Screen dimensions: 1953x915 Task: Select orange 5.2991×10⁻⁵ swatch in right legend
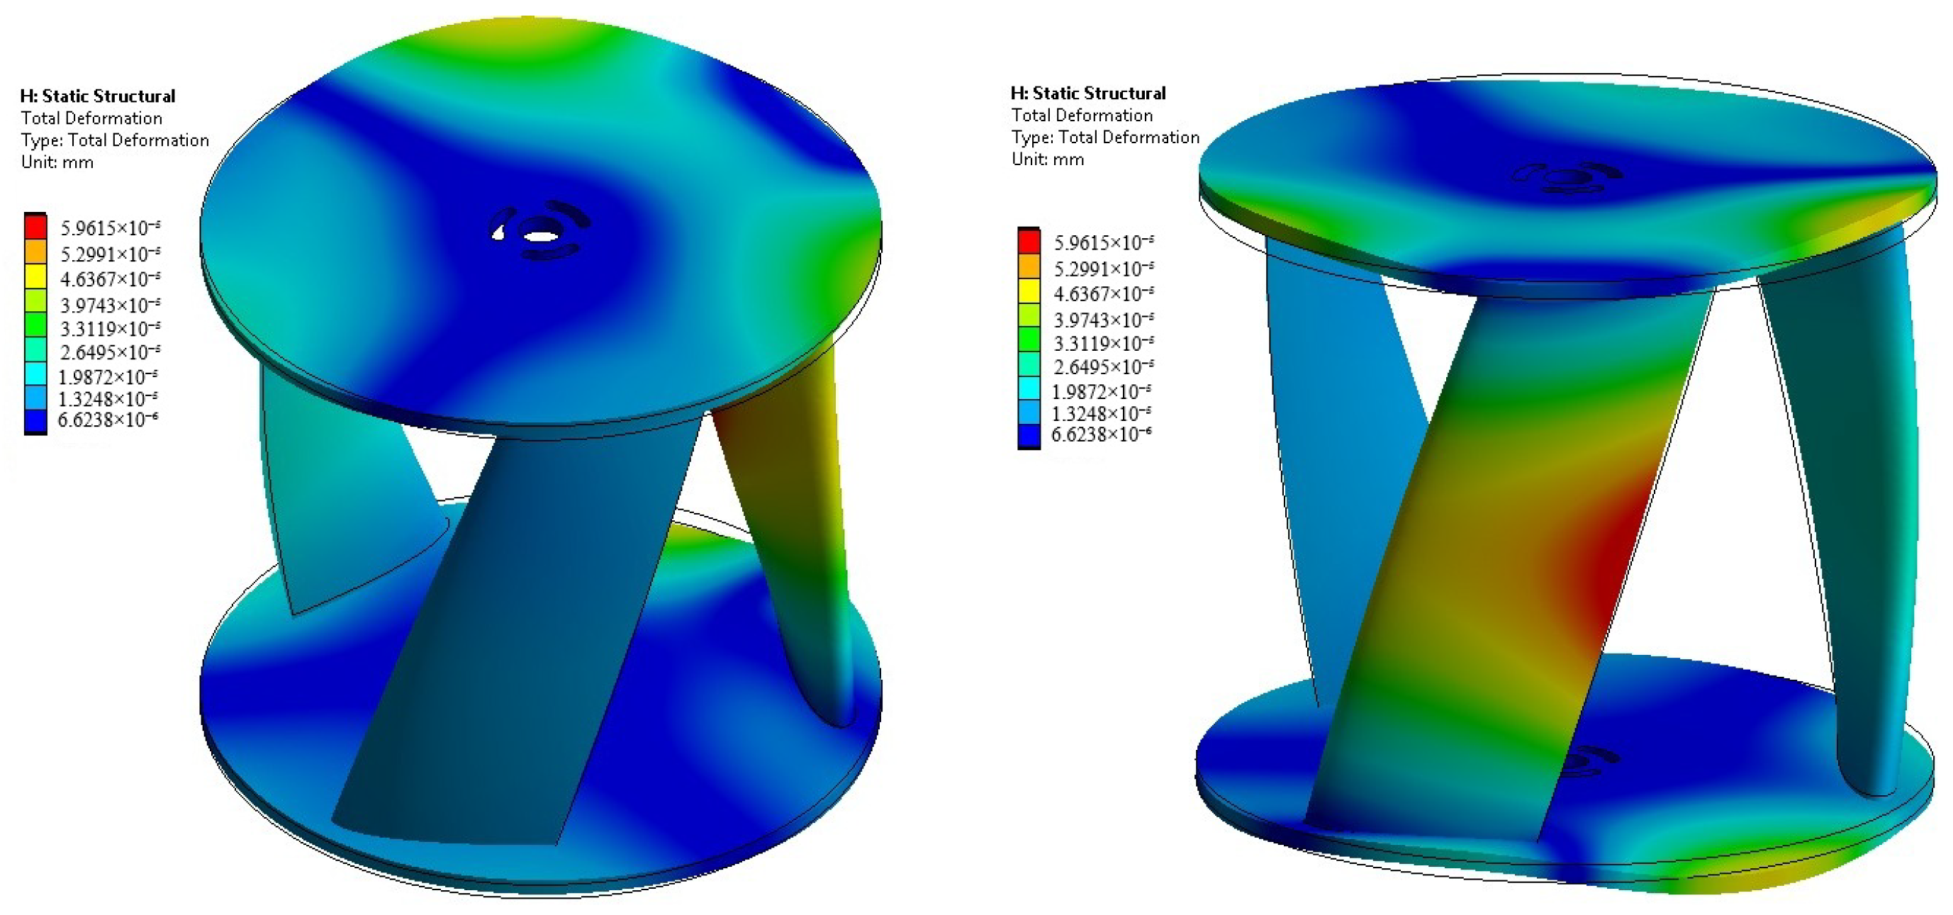1029,266
